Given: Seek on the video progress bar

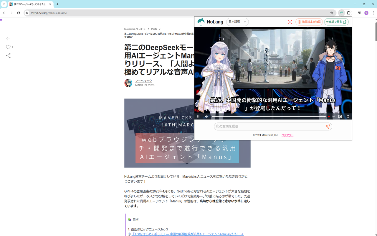Looking at the screenshot, I should [269, 117].
